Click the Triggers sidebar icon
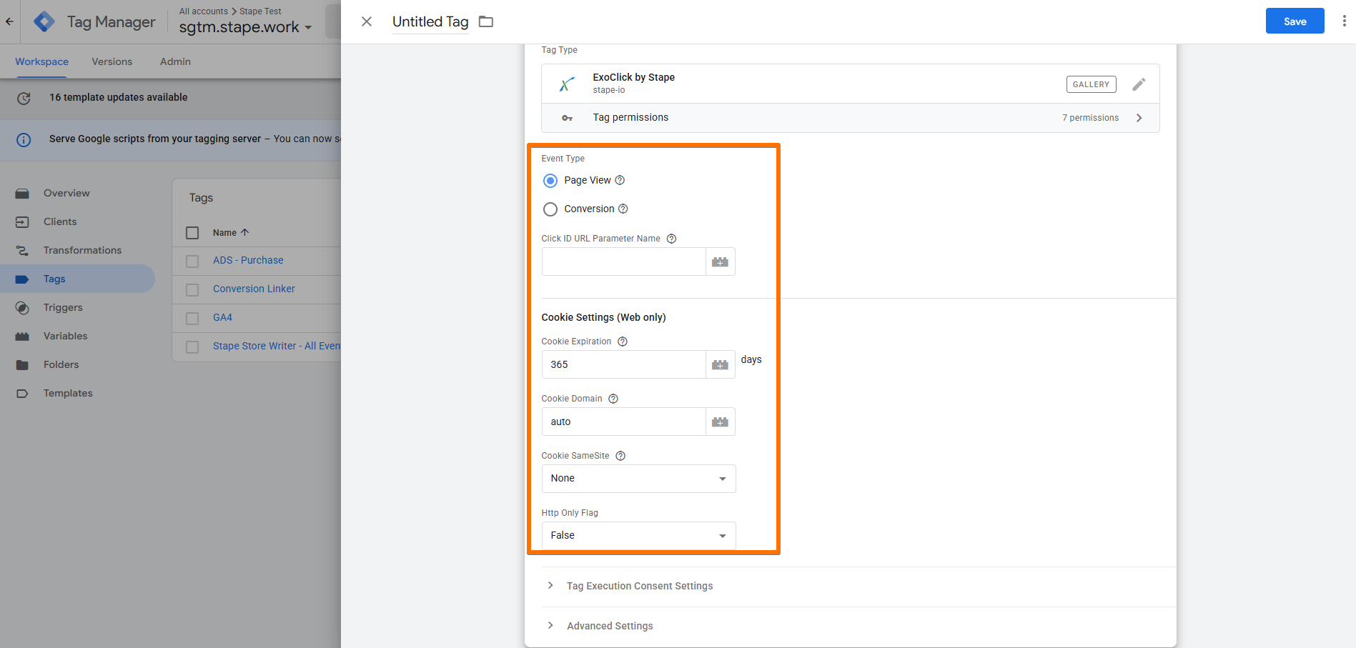The height and width of the screenshot is (648, 1356). [22, 308]
